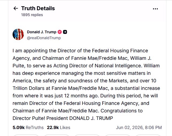
Task: Click the Truth Details heading
Action: pos(38,8)
